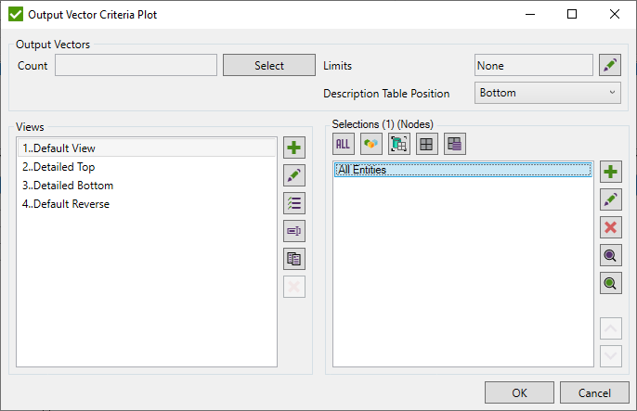This screenshot has width=637, height=411.
Task: Click the checklist icon beside Views list
Action: [x=294, y=203]
